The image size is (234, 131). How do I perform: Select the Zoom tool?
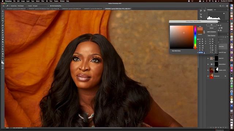click(3, 56)
